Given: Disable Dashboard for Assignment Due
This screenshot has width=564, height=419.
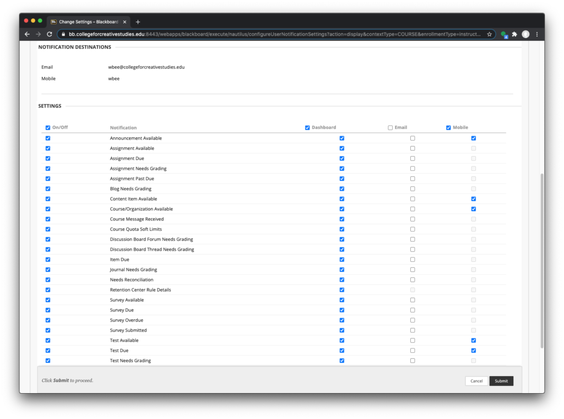Looking at the screenshot, I should click(342, 159).
